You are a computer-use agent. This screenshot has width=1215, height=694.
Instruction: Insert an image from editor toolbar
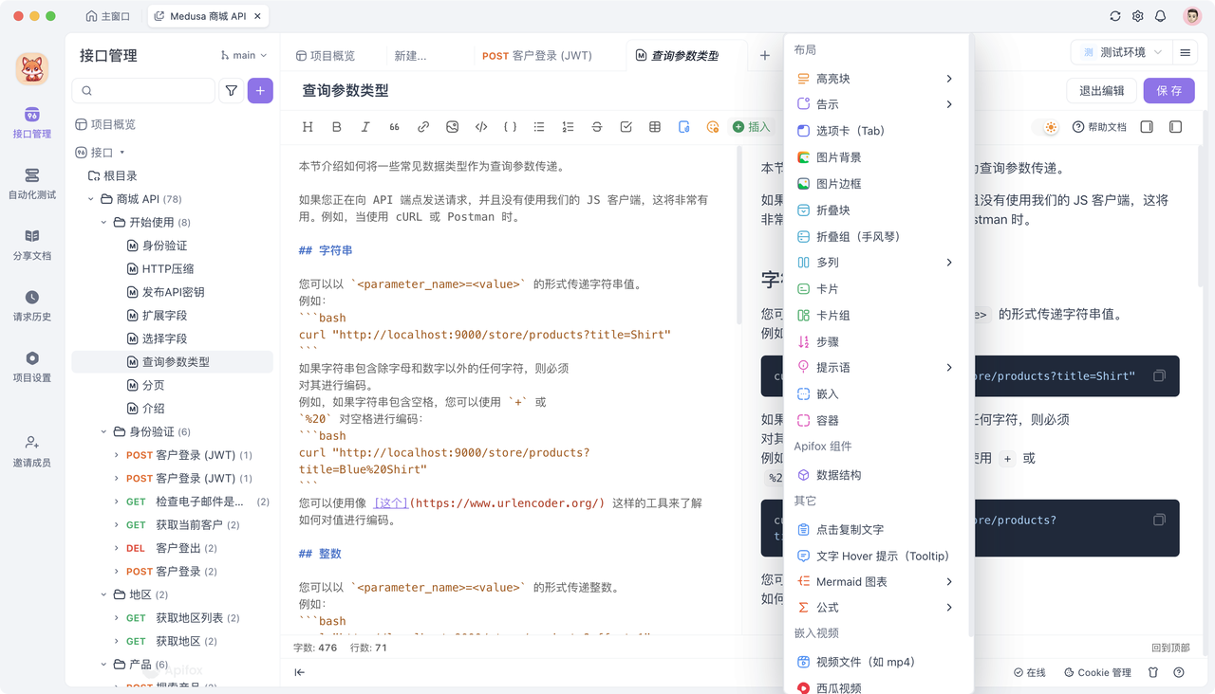(x=452, y=127)
